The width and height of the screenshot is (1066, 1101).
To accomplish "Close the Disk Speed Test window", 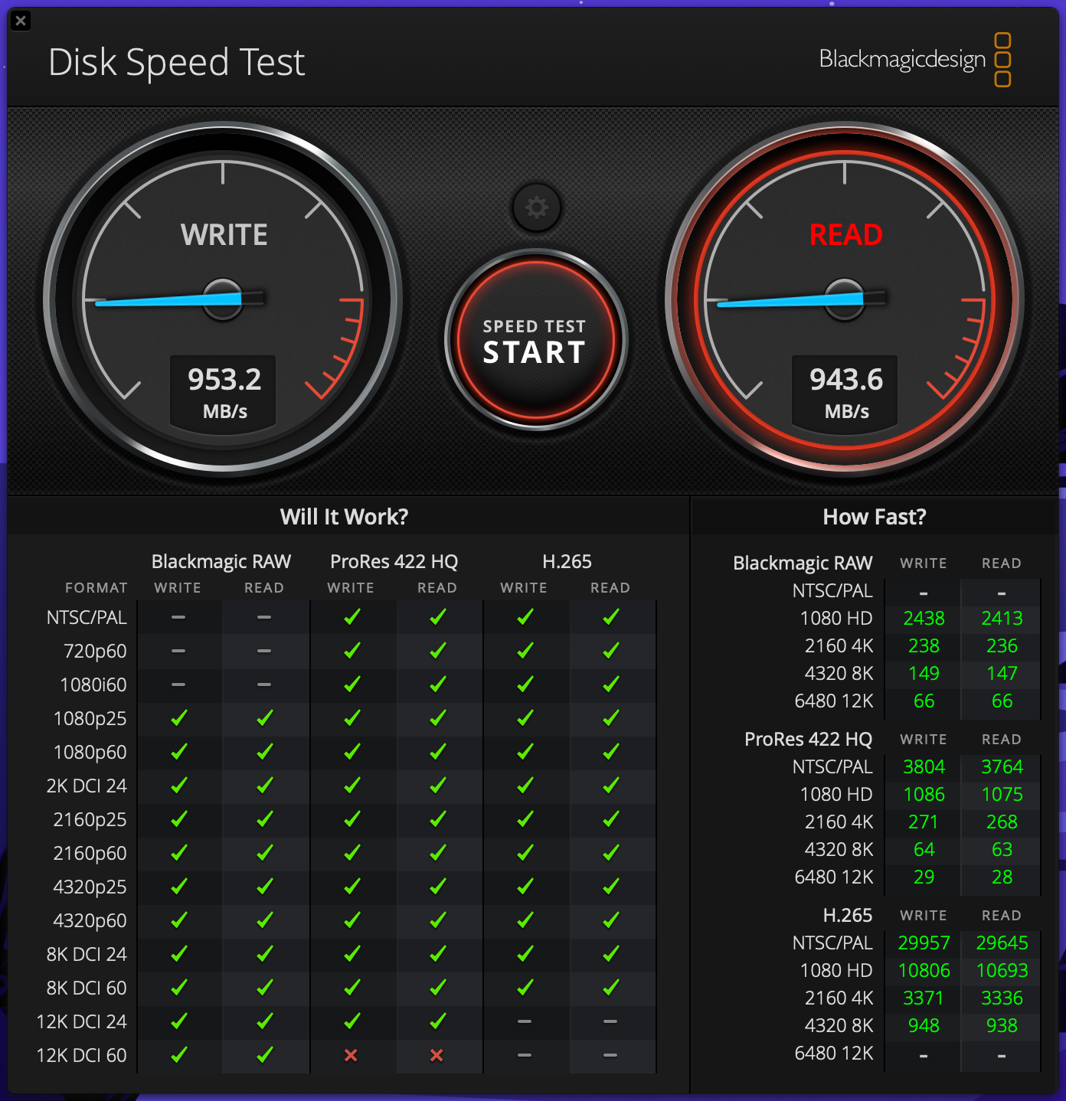I will click(21, 21).
